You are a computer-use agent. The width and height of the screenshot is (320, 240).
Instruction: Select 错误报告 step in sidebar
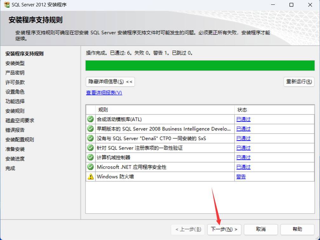click(15, 130)
